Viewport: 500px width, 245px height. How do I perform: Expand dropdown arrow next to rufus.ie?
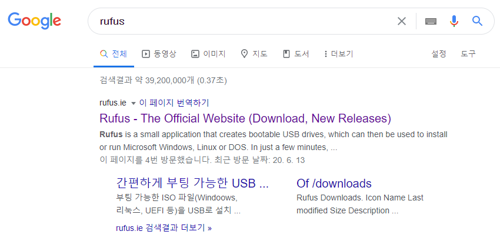coord(134,103)
